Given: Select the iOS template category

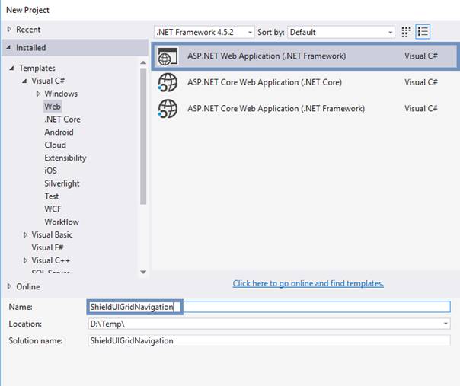Looking at the screenshot, I should (51, 171).
